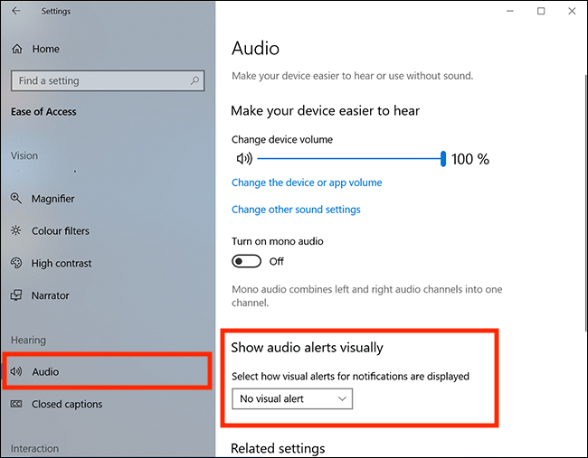Image resolution: width=588 pixels, height=458 pixels.
Task: Expand the No visual alert dropdown
Action: tap(292, 399)
